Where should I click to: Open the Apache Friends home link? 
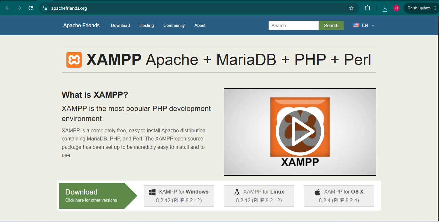[x=81, y=25]
